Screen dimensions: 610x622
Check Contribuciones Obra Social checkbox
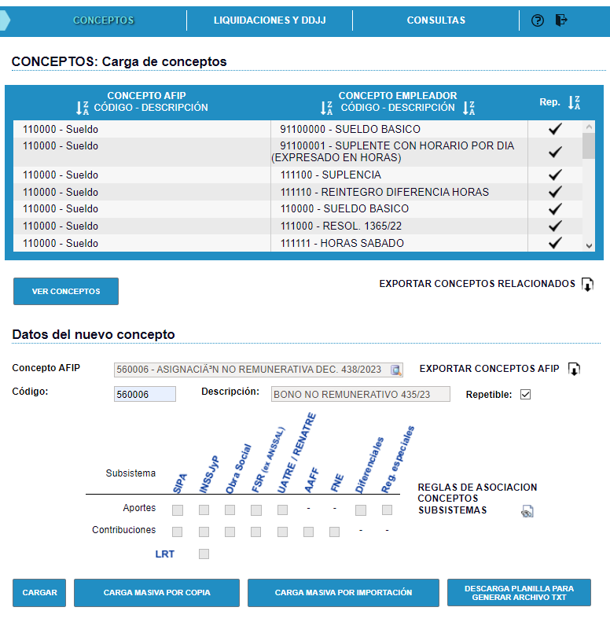(x=230, y=532)
